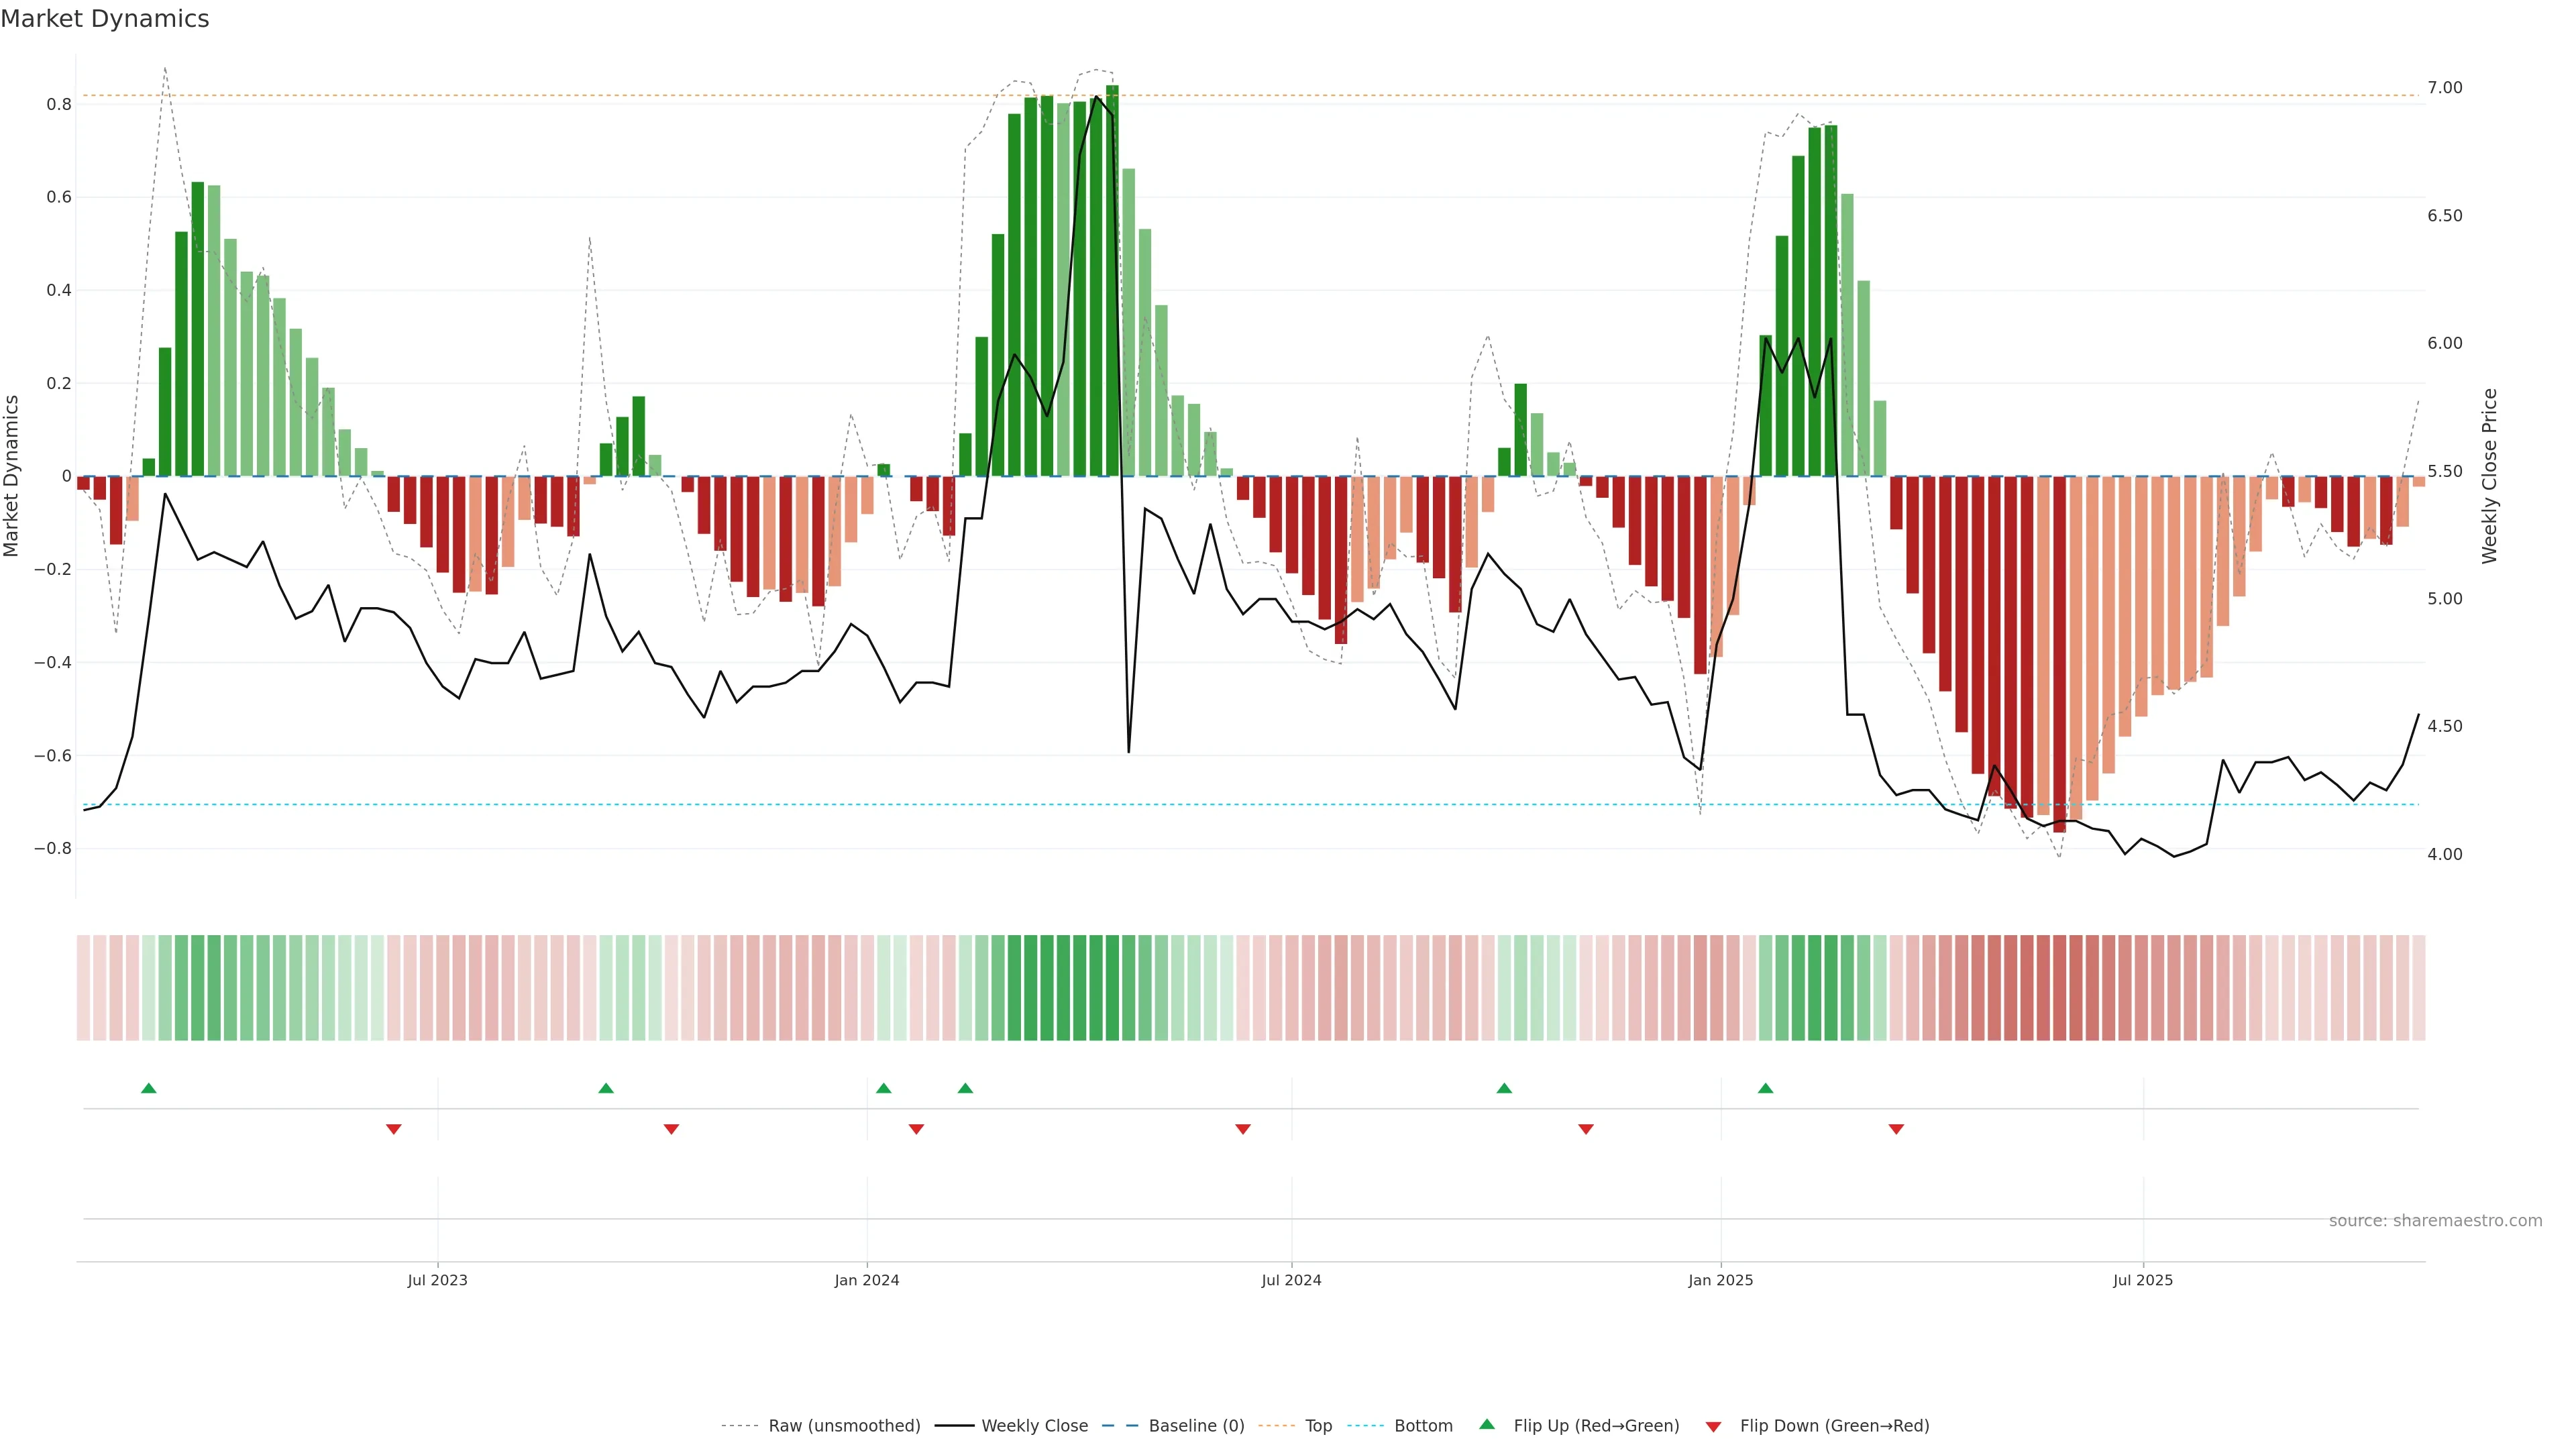This screenshot has height=1449, width=2576.
Task: Click the tallest dark green bar near 0.8
Action: point(1112,280)
